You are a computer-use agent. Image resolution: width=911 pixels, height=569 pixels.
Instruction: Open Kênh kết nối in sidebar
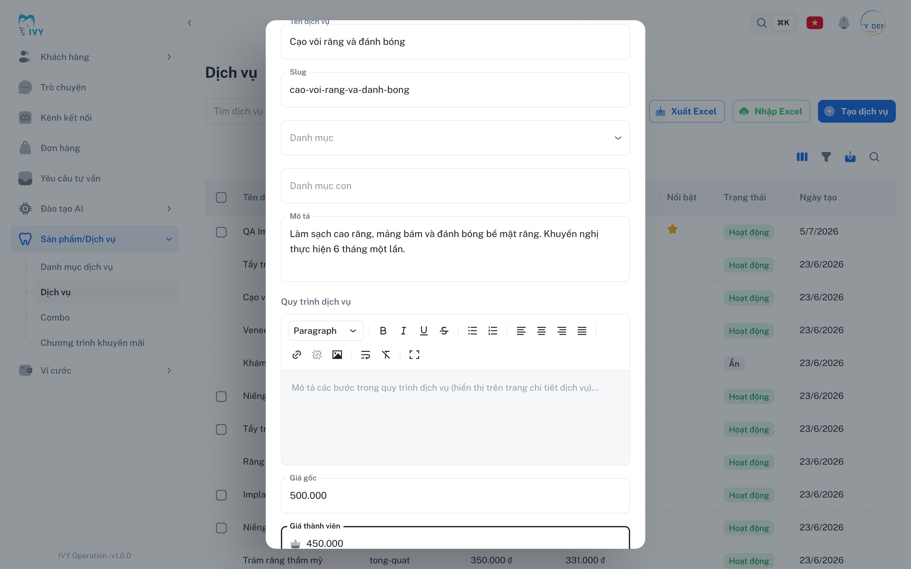click(95, 117)
